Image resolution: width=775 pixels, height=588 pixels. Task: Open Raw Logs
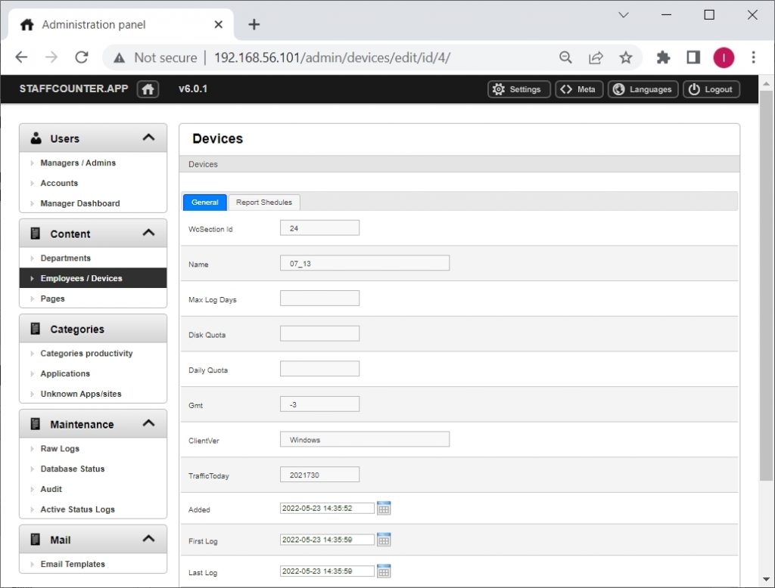(x=60, y=449)
